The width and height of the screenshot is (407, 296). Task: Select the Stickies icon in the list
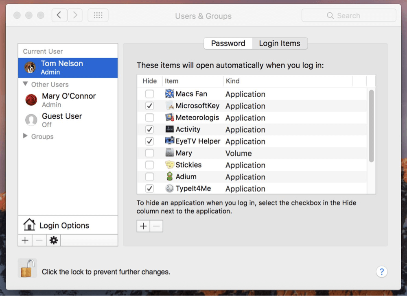[171, 165]
